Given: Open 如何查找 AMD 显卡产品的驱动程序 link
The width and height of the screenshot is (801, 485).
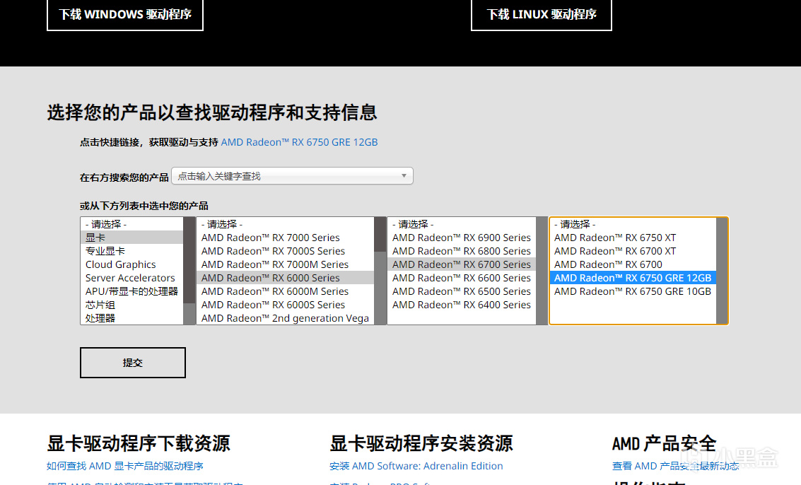Looking at the screenshot, I should click(124, 466).
